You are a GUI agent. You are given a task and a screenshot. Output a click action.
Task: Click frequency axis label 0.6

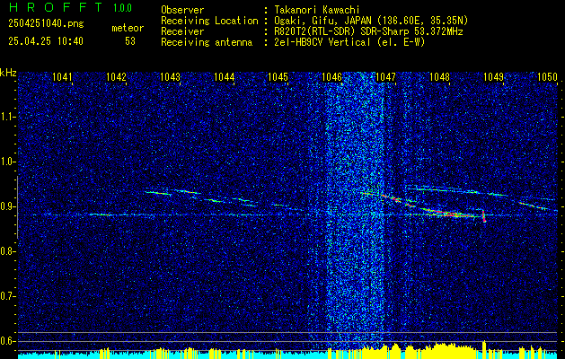tap(7, 341)
